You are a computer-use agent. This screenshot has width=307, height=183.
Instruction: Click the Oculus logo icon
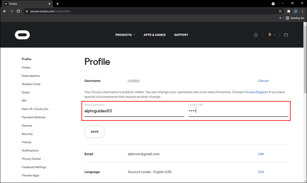[x=22, y=35]
